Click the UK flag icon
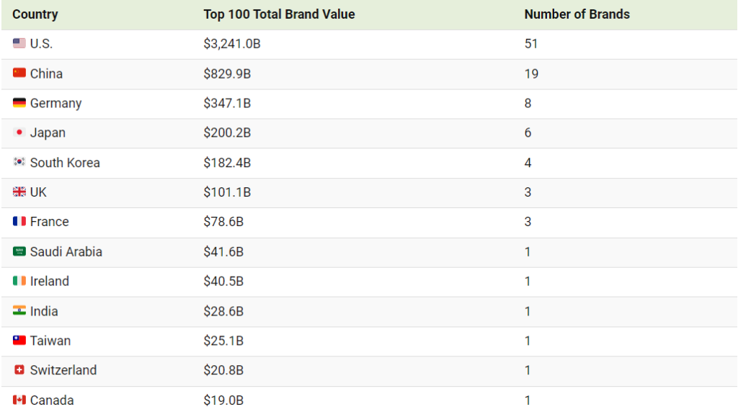 [19, 192]
